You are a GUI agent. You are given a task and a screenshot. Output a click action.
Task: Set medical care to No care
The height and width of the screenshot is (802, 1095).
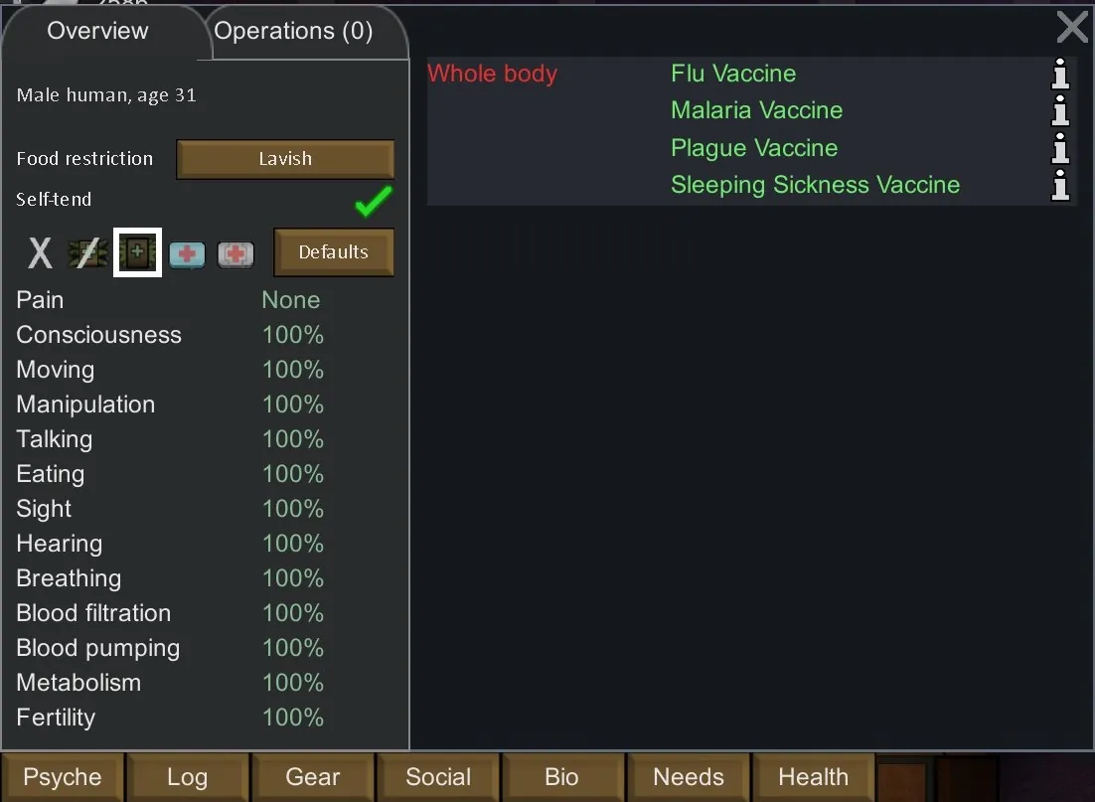(40, 253)
